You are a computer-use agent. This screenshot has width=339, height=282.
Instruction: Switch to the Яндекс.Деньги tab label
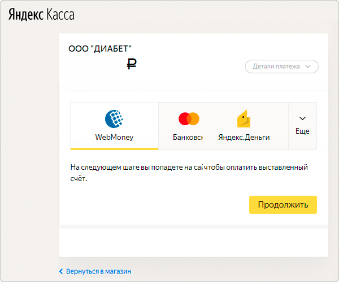(244, 137)
